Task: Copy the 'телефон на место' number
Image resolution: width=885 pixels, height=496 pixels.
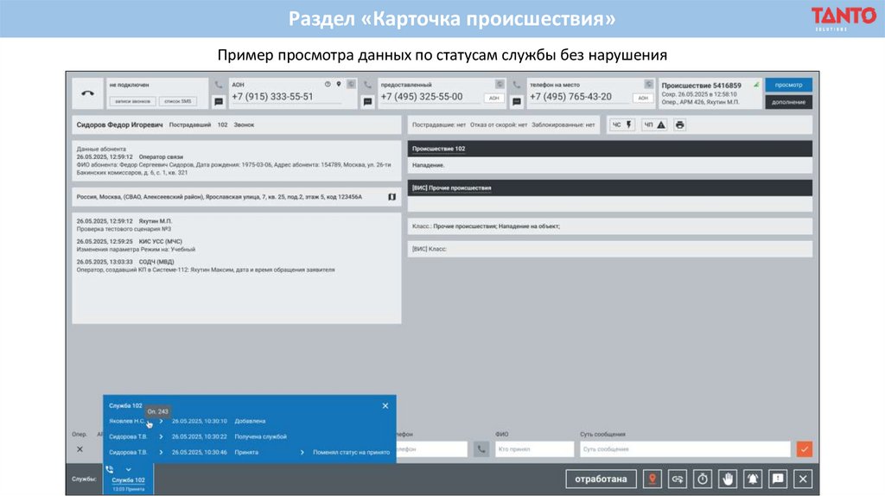Action: tap(648, 84)
